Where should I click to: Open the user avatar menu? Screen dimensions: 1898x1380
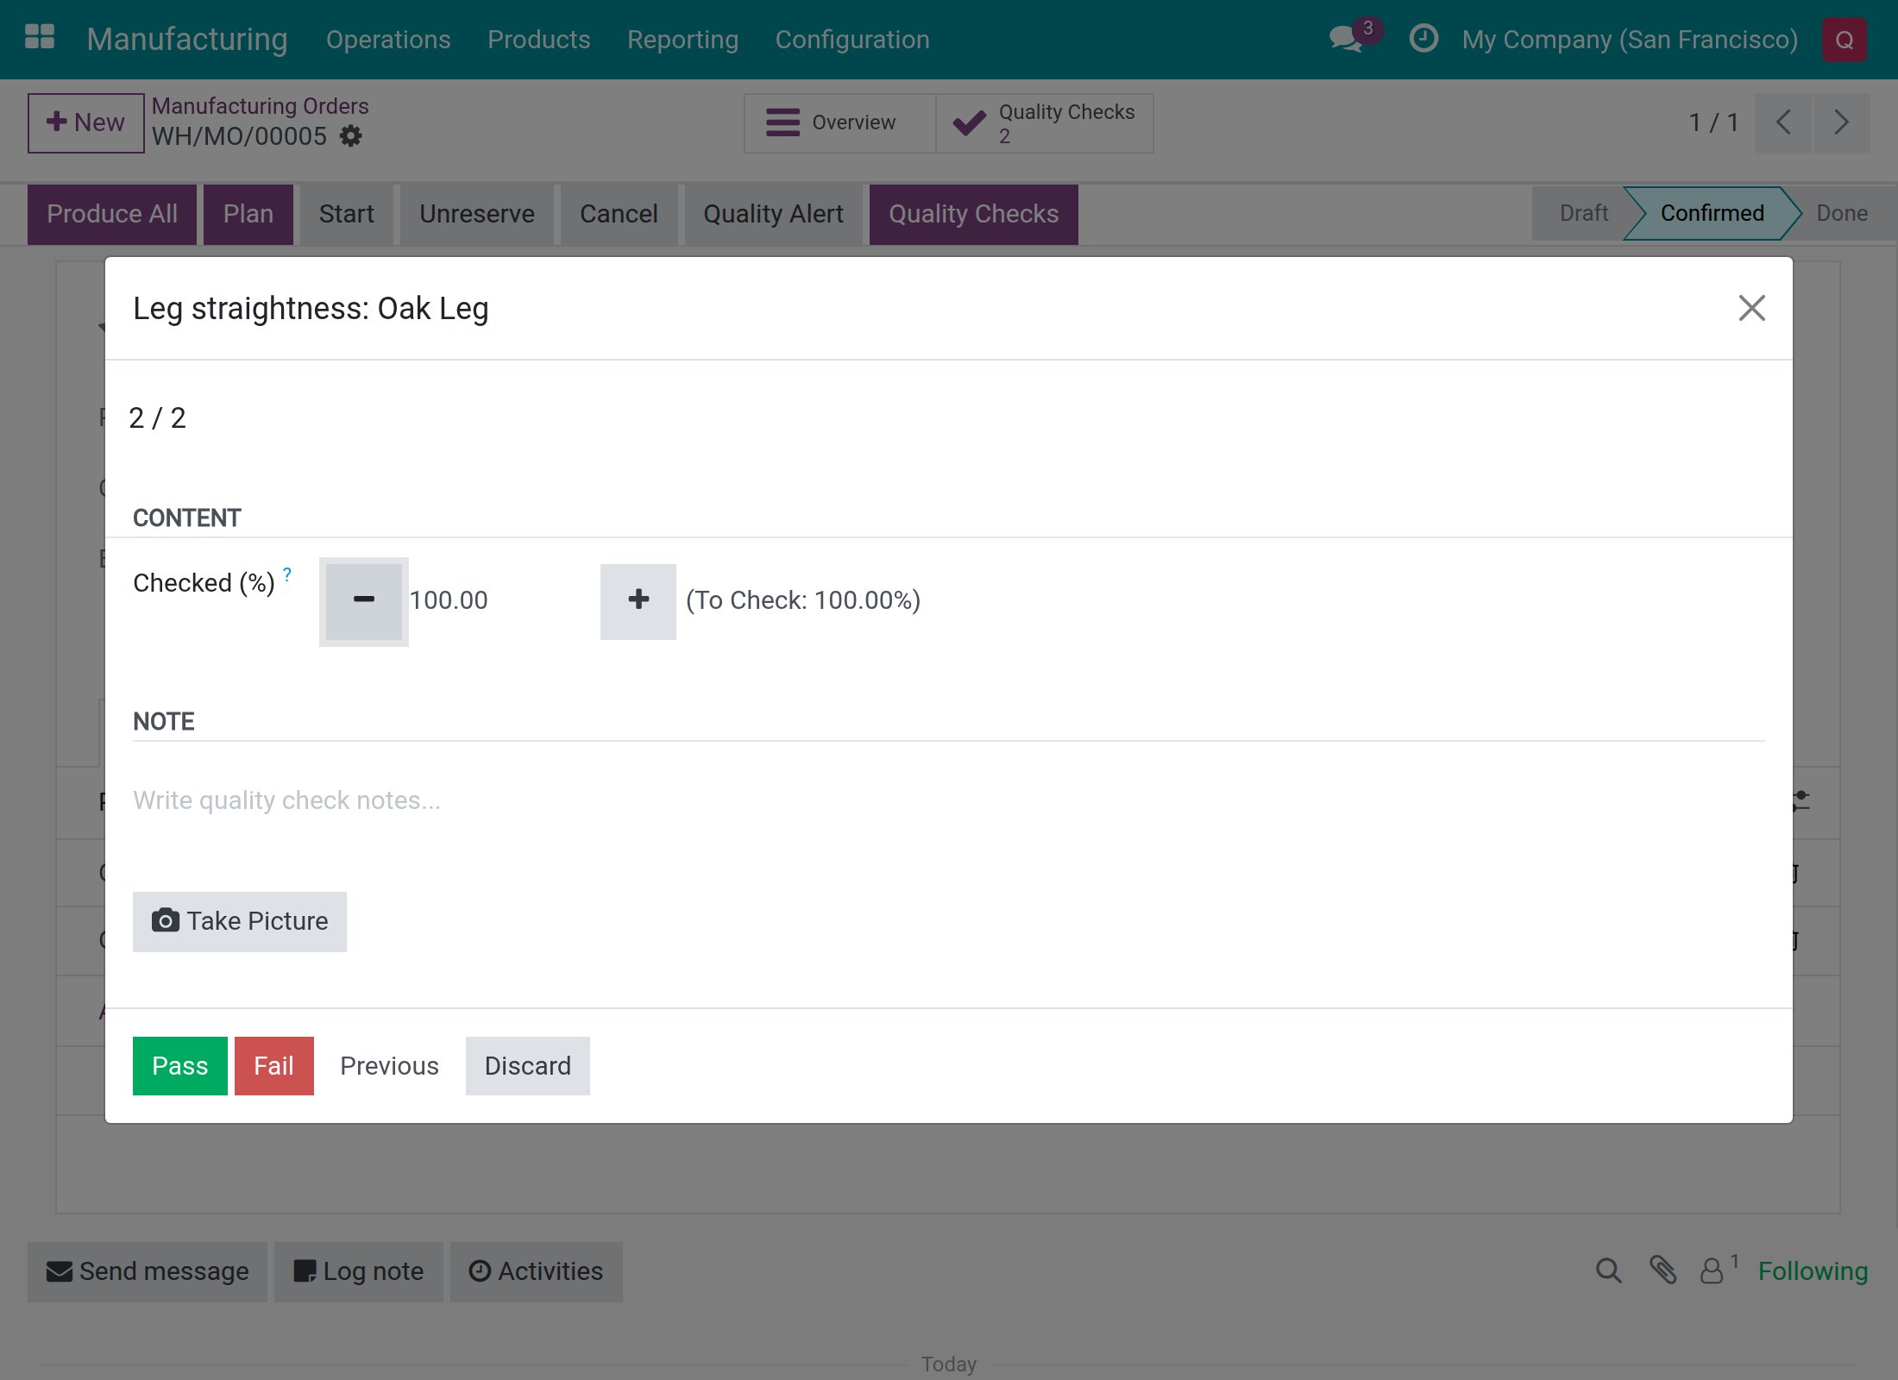(x=1845, y=40)
